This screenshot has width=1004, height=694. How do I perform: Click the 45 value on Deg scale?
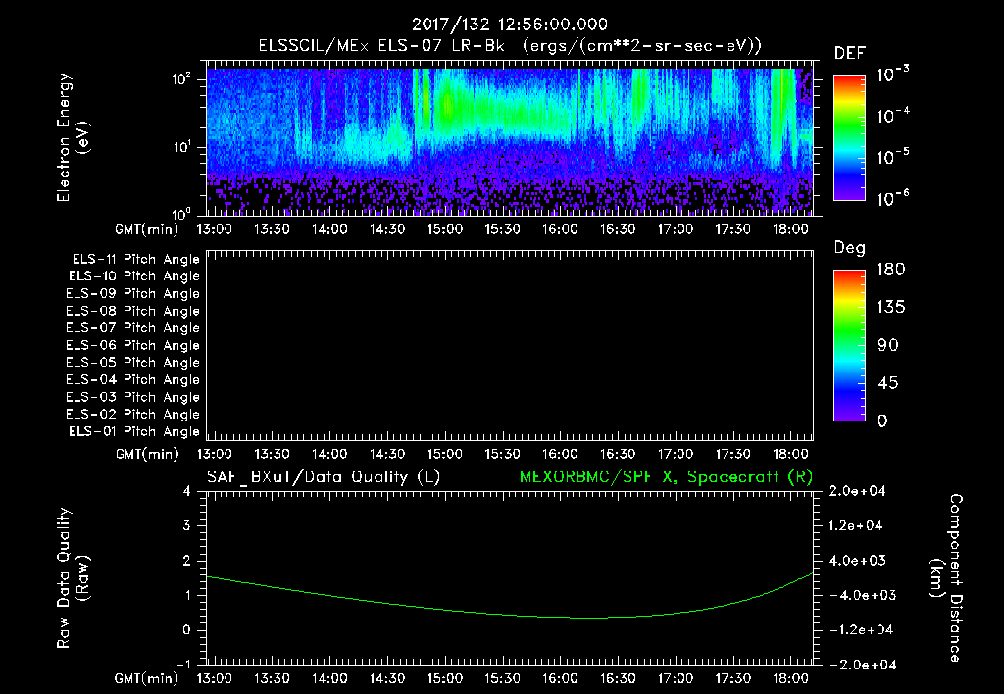[x=887, y=383]
